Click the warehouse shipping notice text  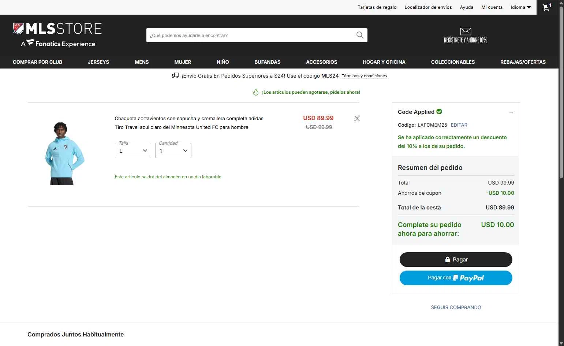tap(168, 177)
